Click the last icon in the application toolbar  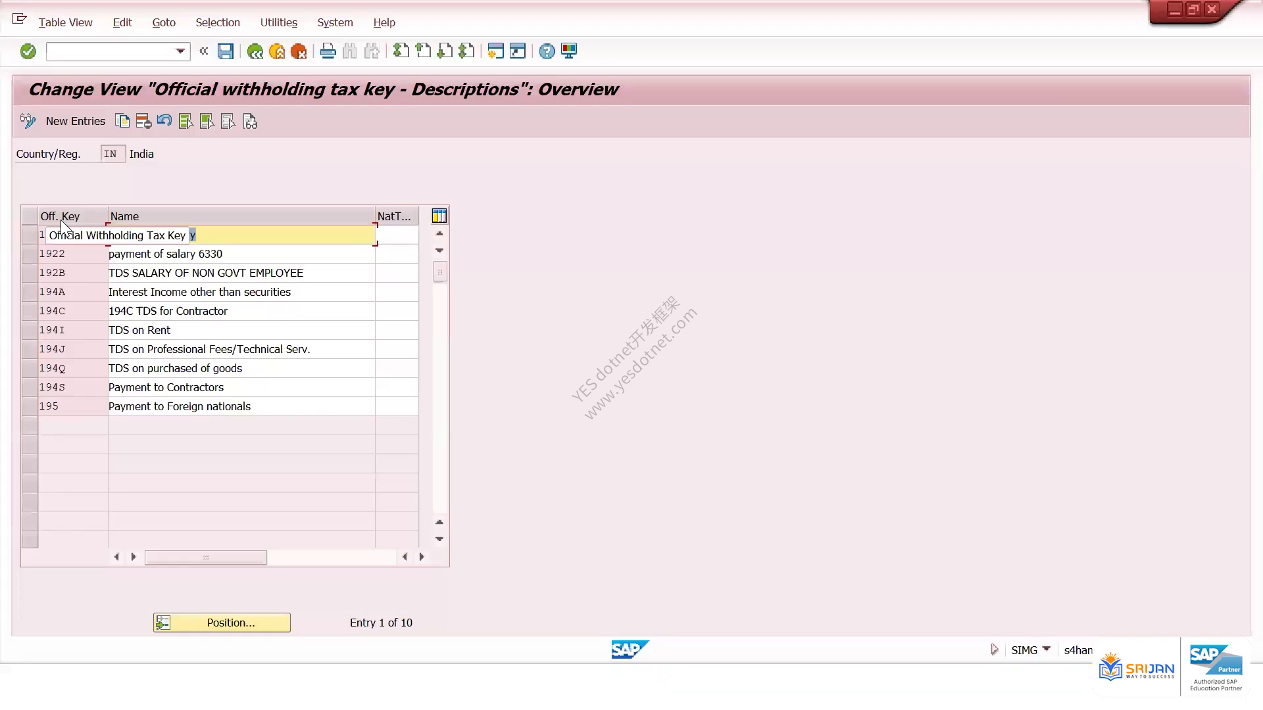[x=250, y=121]
